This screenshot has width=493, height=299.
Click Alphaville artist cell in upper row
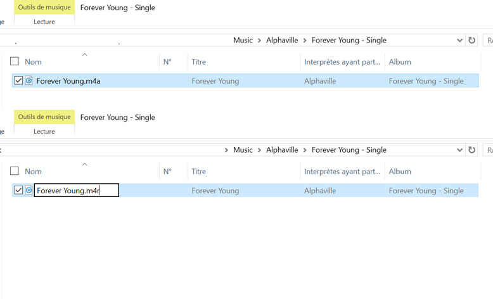pos(320,81)
